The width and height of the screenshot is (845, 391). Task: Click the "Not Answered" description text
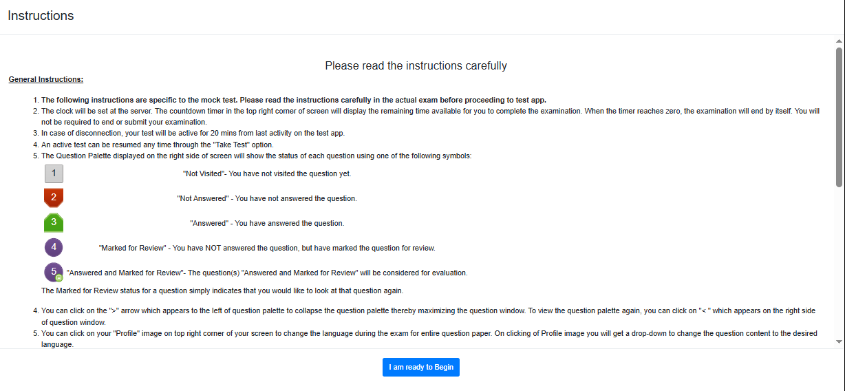point(267,198)
